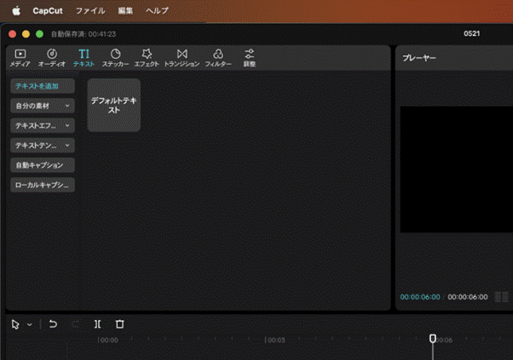Open the pointer tool dropdown arrow
Screen dimensions: 513x360
click(30, 325)
